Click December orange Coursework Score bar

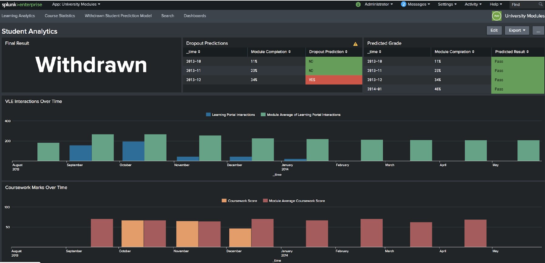click(x=240, y=238)
